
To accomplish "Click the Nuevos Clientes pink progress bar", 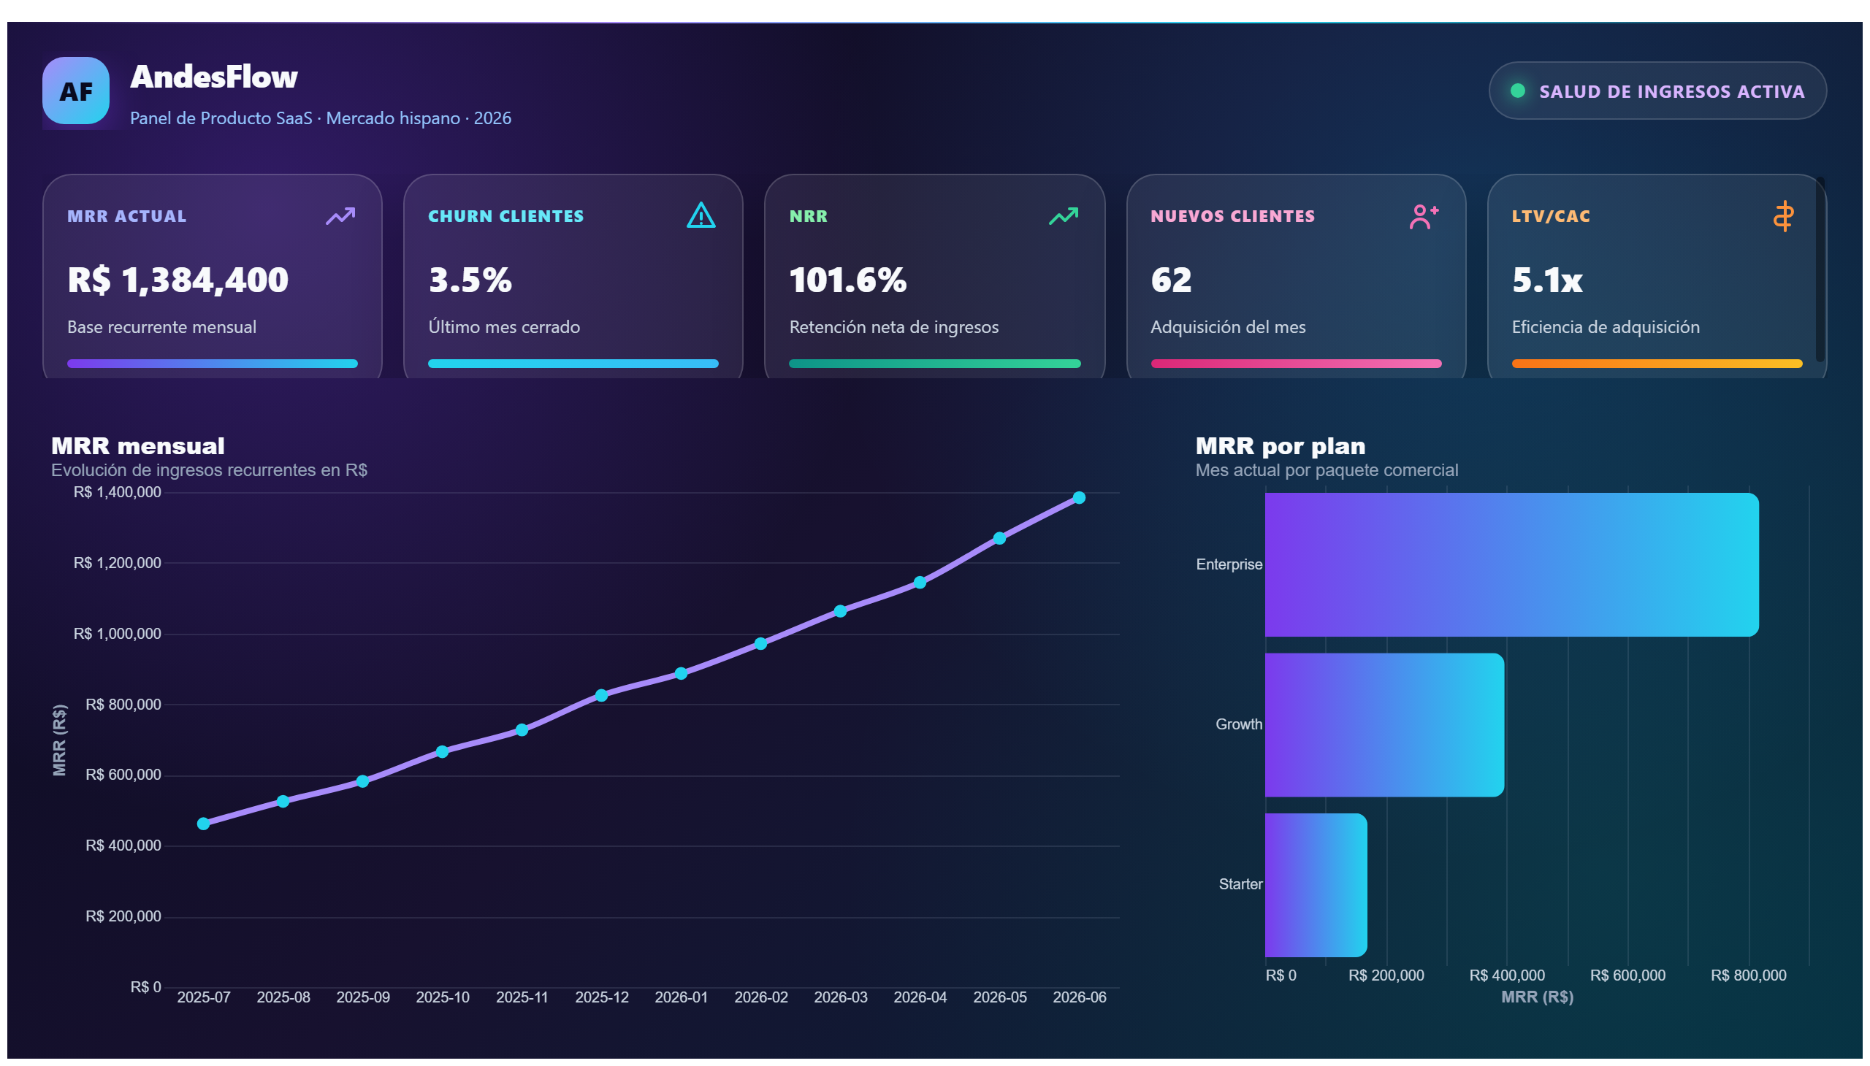I will point(1296,364).
